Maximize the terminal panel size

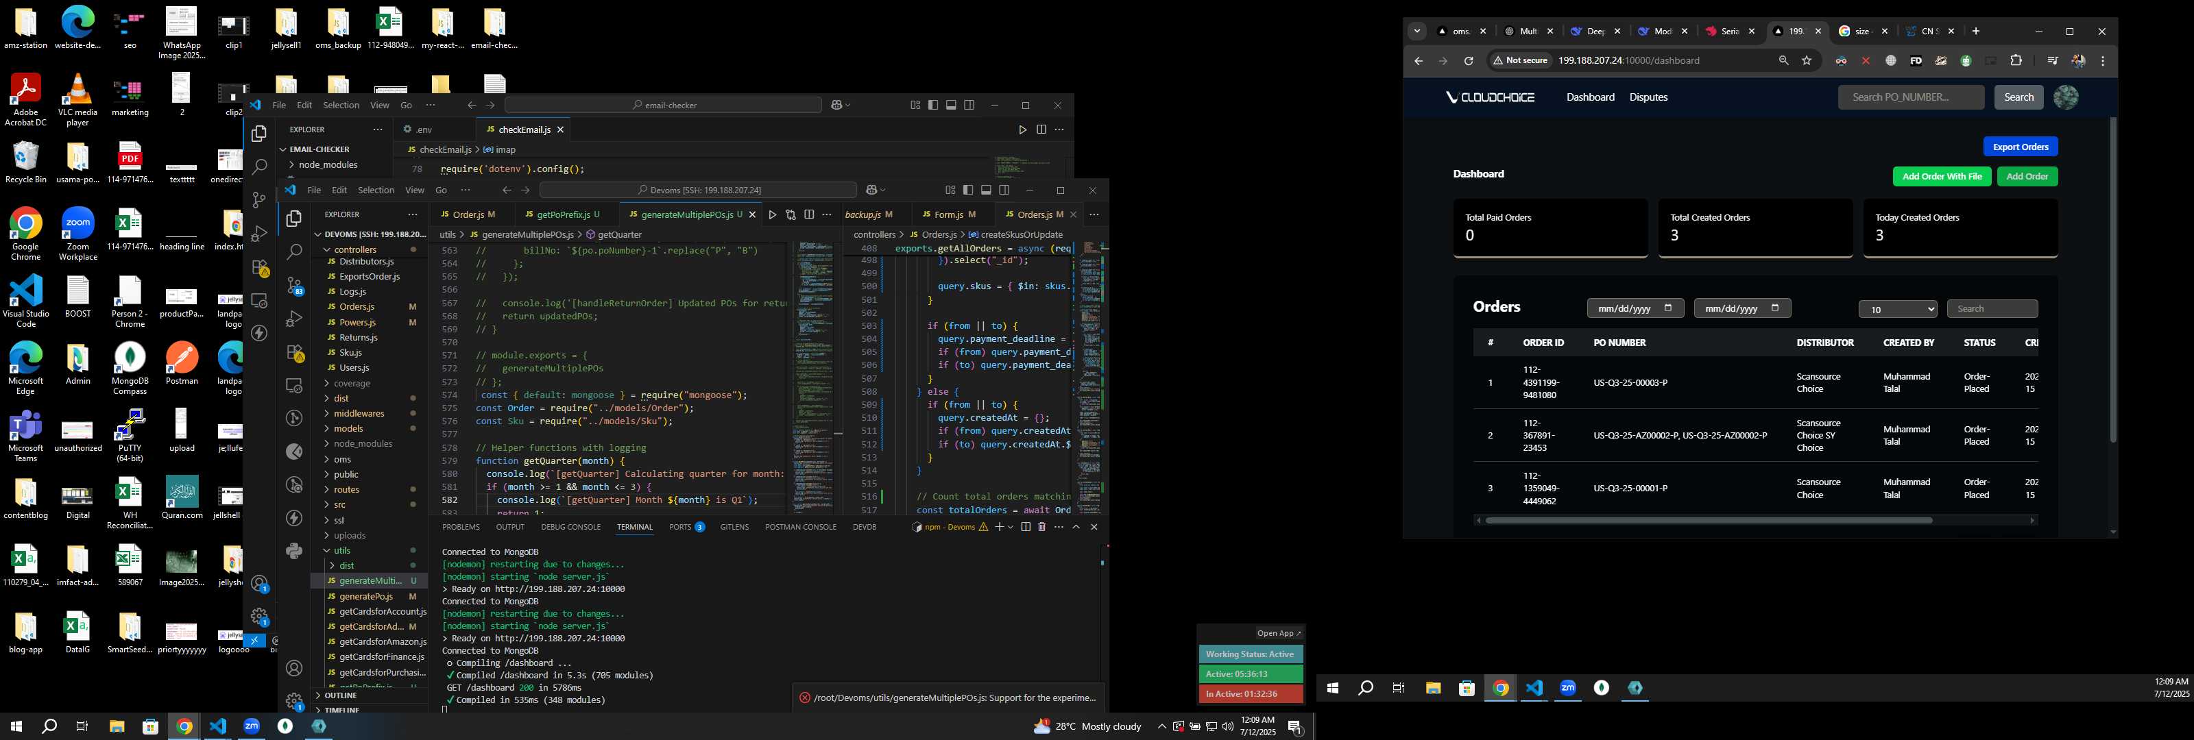[1076, 527]
